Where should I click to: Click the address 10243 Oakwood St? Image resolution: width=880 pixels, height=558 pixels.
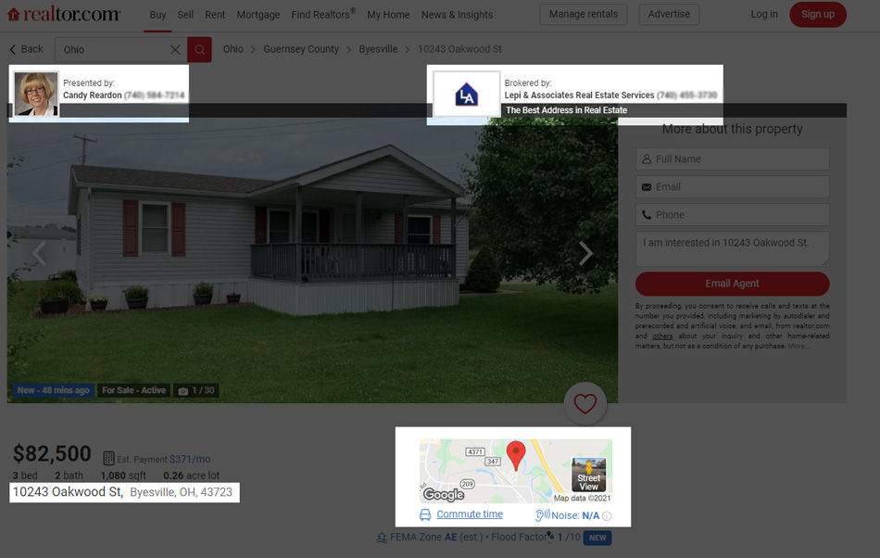[x=68, y=492]
